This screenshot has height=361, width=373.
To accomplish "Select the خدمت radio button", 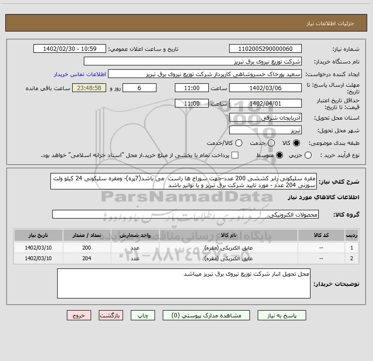I will click(271, 143).
